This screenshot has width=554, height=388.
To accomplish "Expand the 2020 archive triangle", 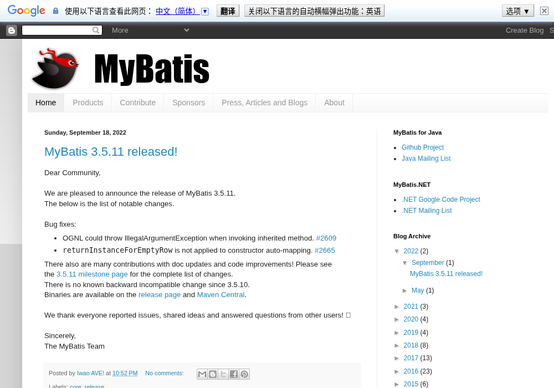I will (397, 319).
